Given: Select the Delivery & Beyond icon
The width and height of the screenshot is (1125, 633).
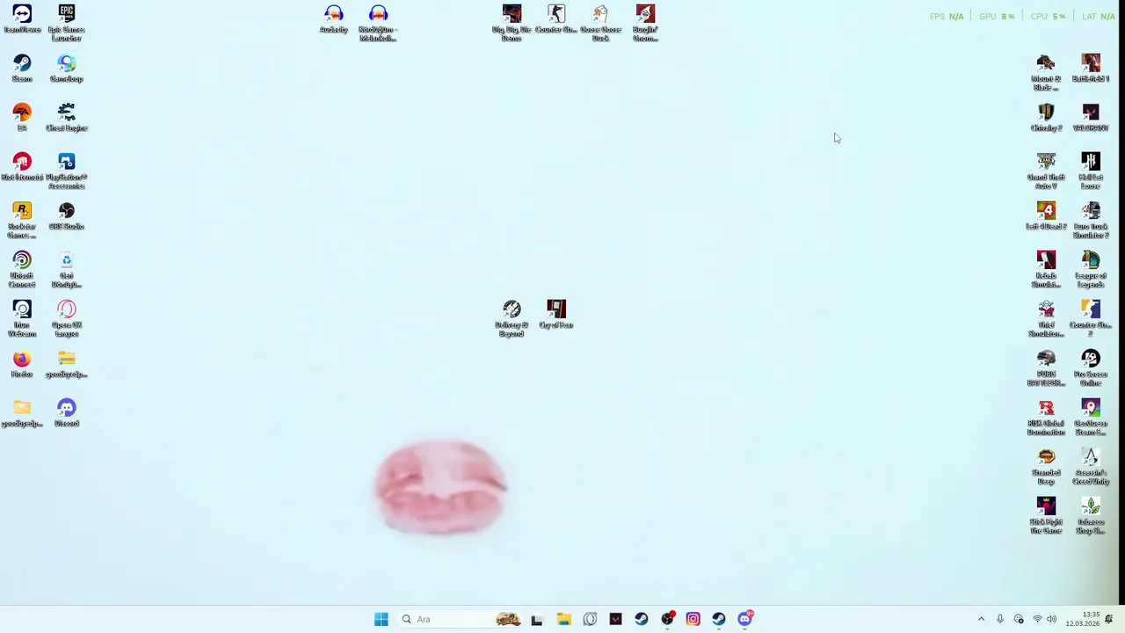Looking at the screenshot, I should (512, 318).
